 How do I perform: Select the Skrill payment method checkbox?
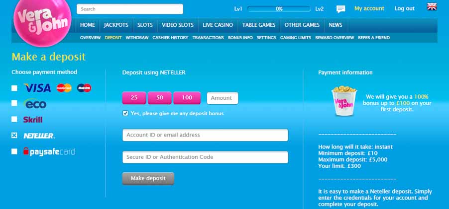click(x=14, y=119)
